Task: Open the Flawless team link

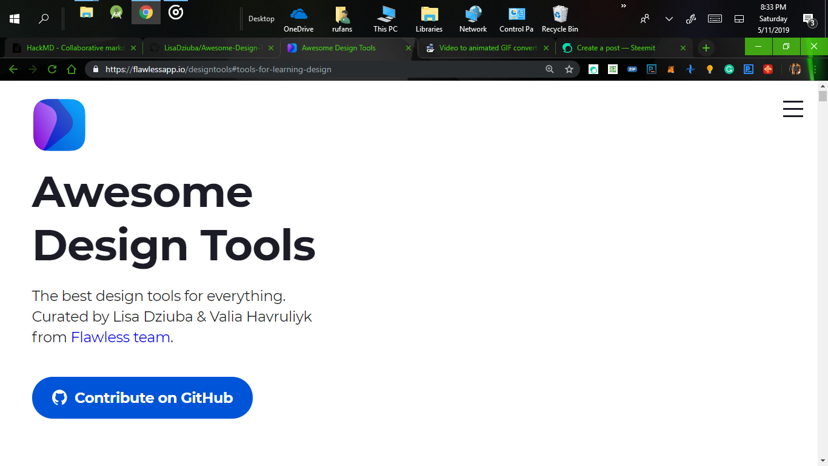Action: click(x=121, y=337)
